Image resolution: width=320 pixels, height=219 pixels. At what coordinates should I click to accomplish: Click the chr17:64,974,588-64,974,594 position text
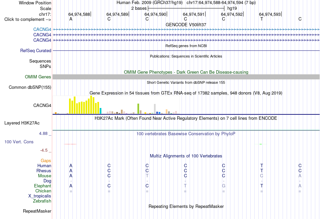(x=221, y=3)
